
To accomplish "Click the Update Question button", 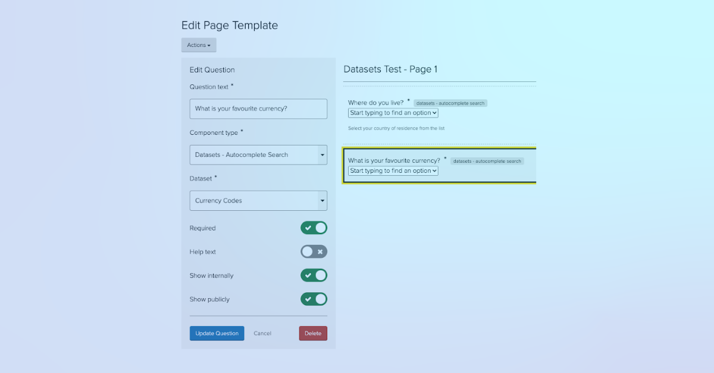I will [x=217, y=333].
